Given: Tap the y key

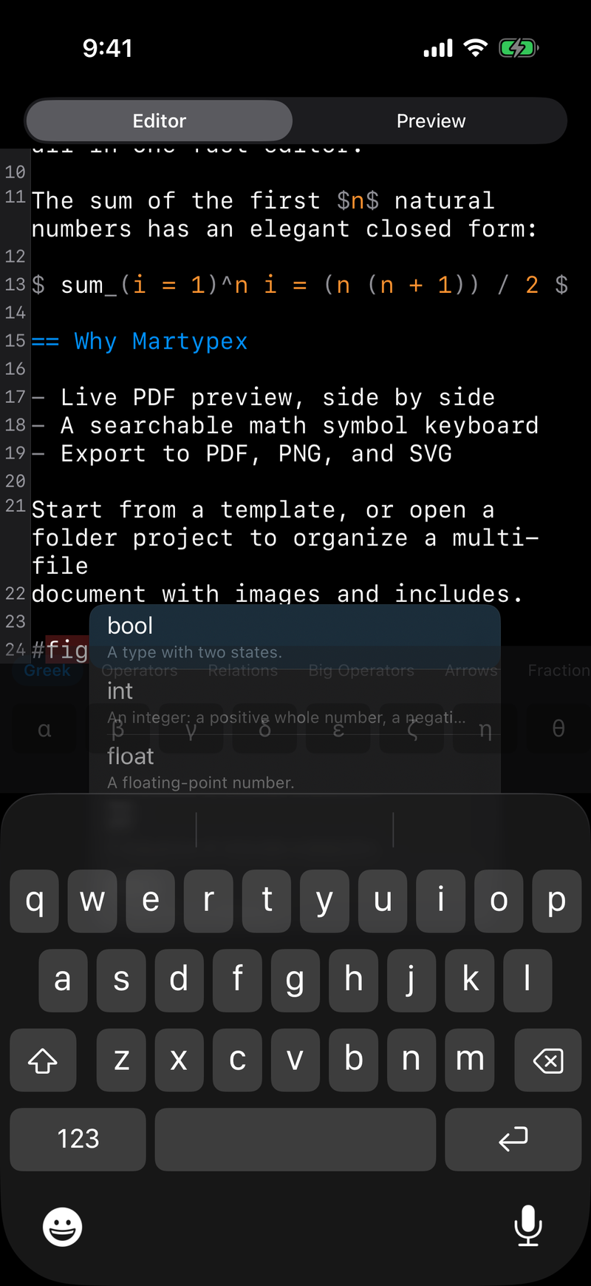Looking at the screenshot, I should point(324,901).
